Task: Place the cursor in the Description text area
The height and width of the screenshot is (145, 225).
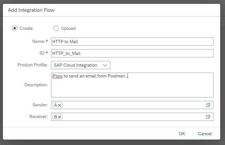Action: pos(132,85)
